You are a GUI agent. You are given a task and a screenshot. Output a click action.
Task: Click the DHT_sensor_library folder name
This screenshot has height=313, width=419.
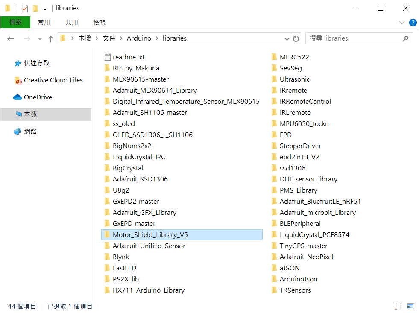(x=309, y=179)
